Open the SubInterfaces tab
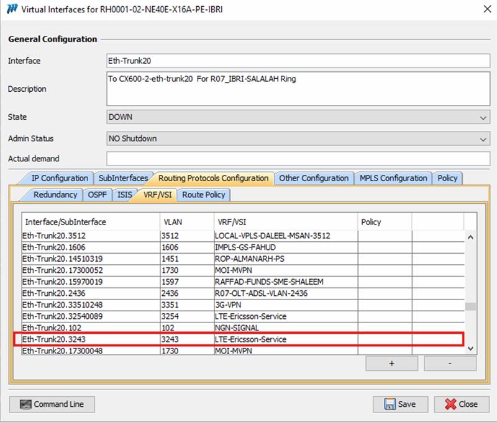 point(123,178)
